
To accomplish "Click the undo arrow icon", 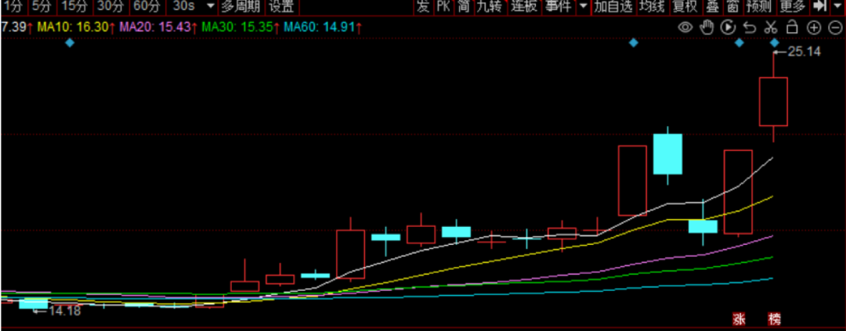I will coord(749,27).
